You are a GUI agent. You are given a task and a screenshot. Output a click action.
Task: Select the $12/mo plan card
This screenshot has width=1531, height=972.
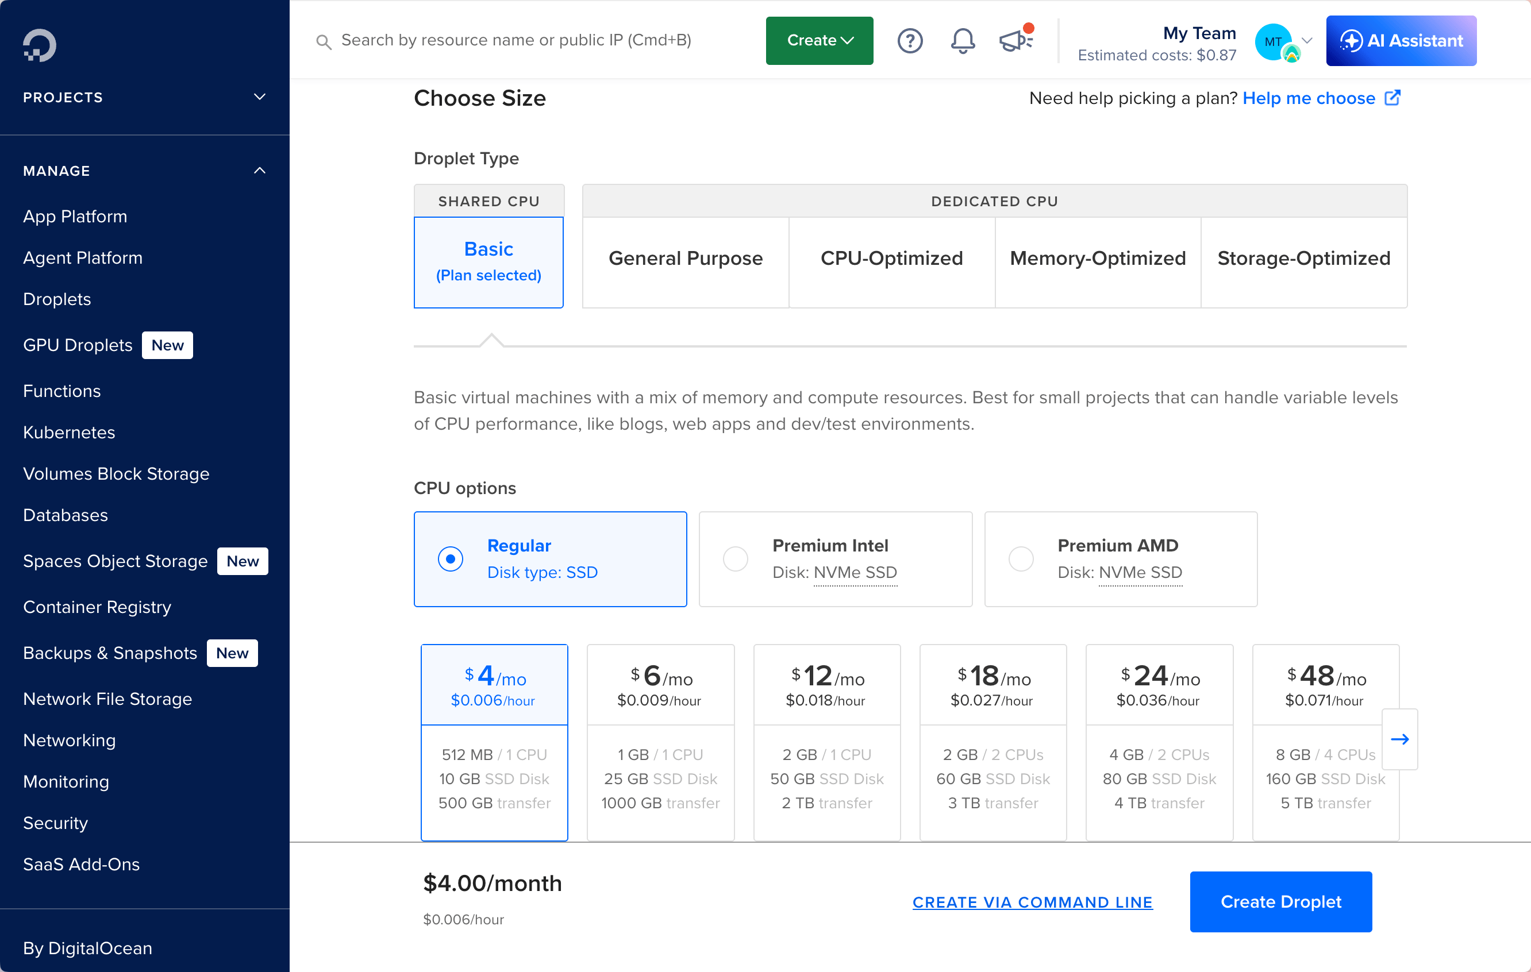point(826,742)
